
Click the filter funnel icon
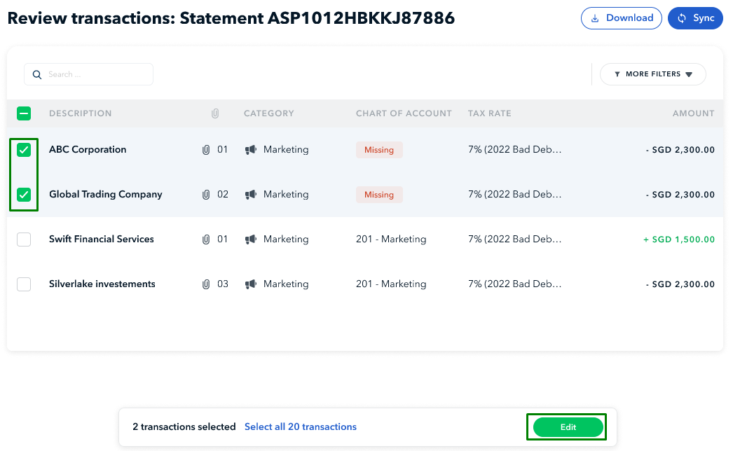pos(617,74)
